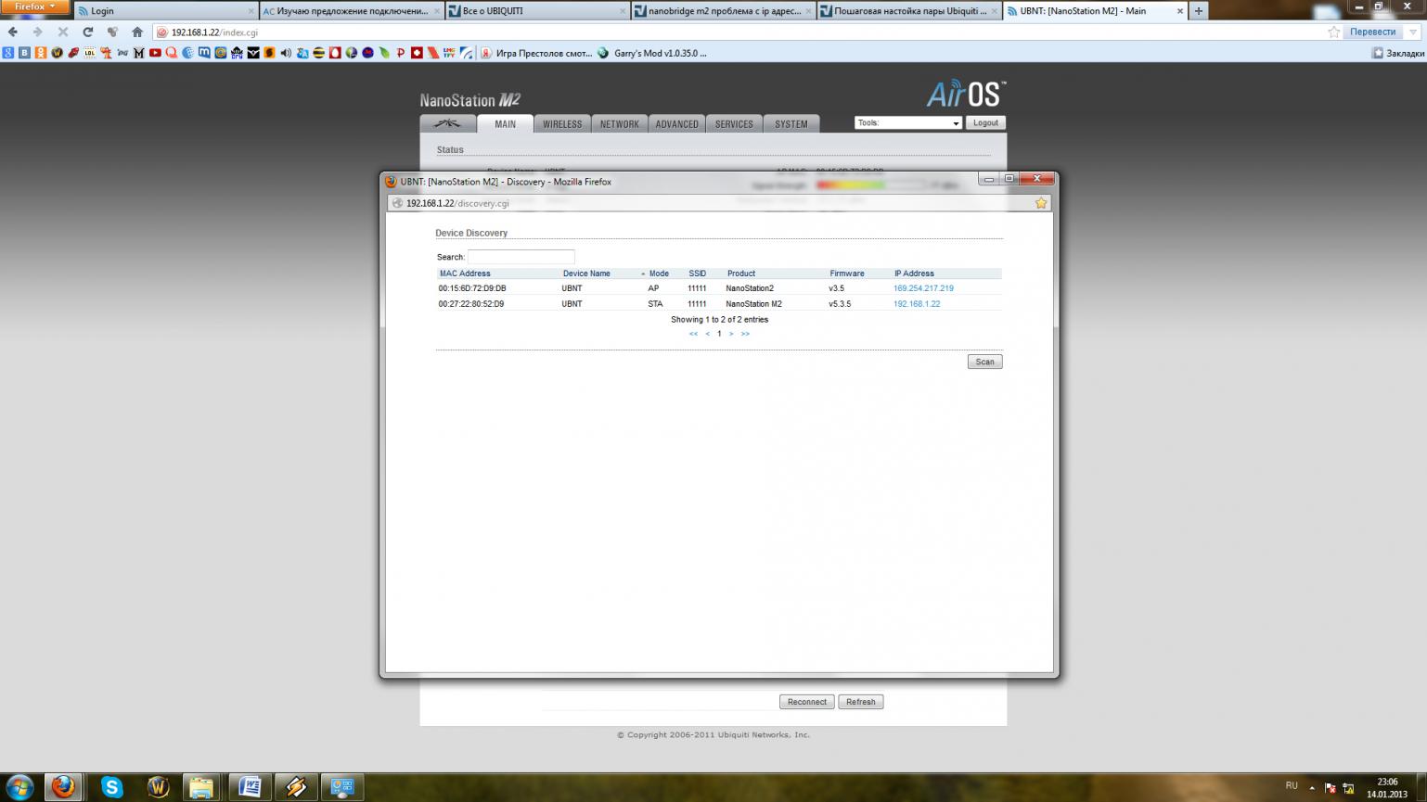The width and height of the screenshot is (1427, 802).
Task: Click the Reconnect button
Action: click(x=806, y=702)
